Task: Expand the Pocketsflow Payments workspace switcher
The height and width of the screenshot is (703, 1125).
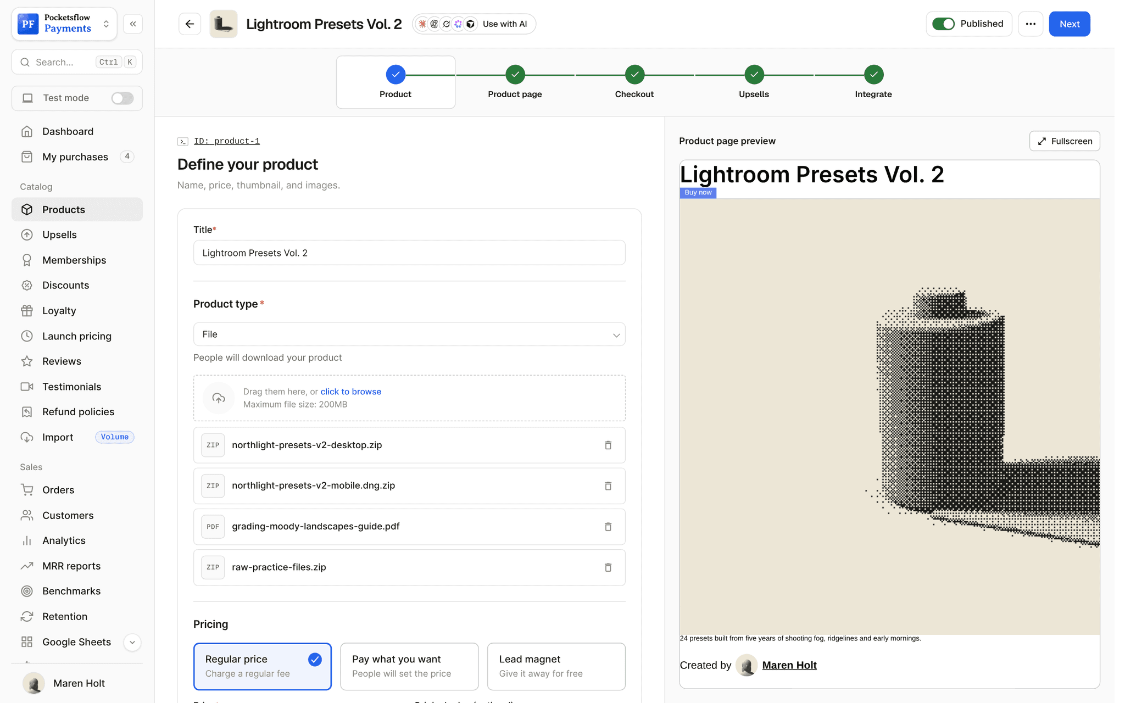Action: pos(64,24)
